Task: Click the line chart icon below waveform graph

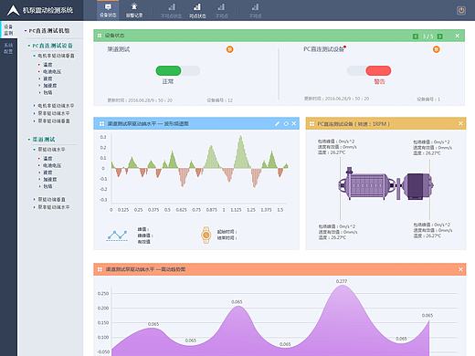Action: click(117, 236)
